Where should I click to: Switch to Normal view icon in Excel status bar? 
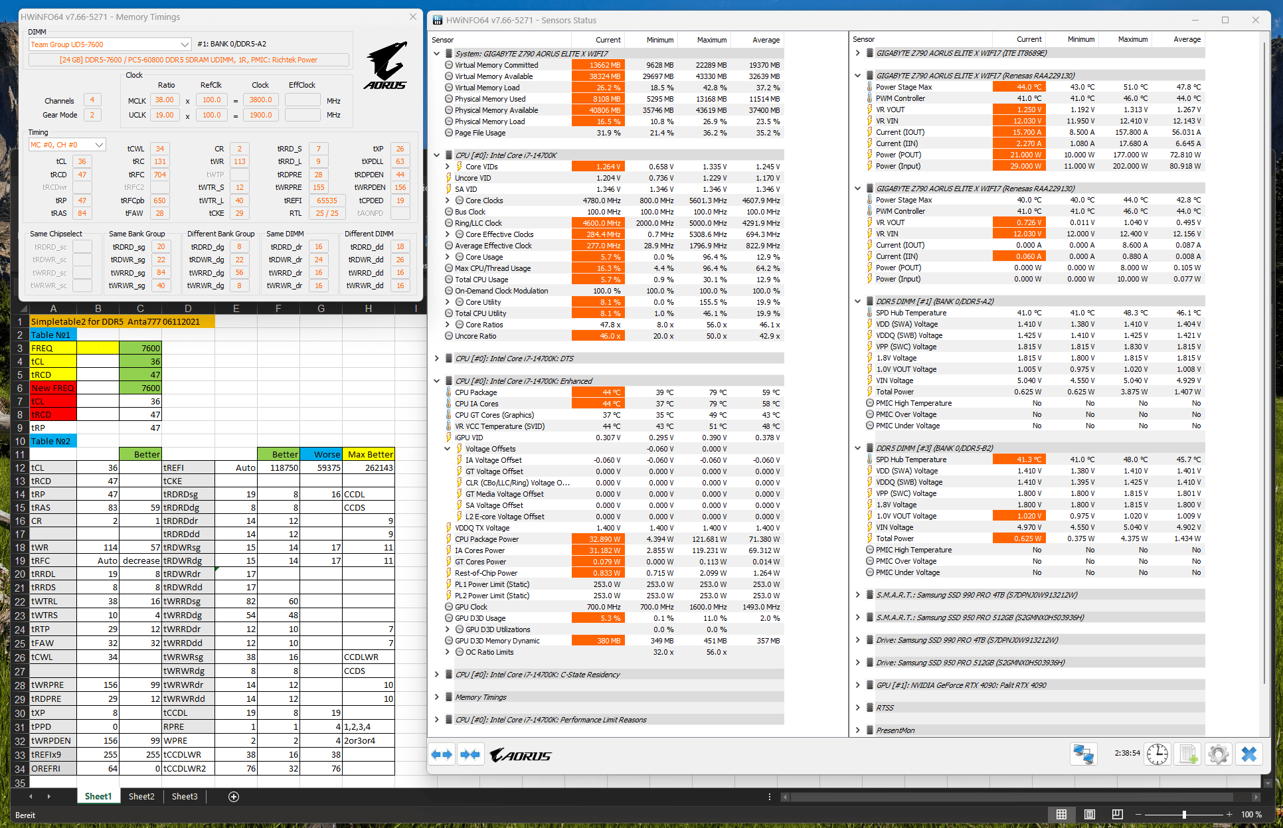1061,815
